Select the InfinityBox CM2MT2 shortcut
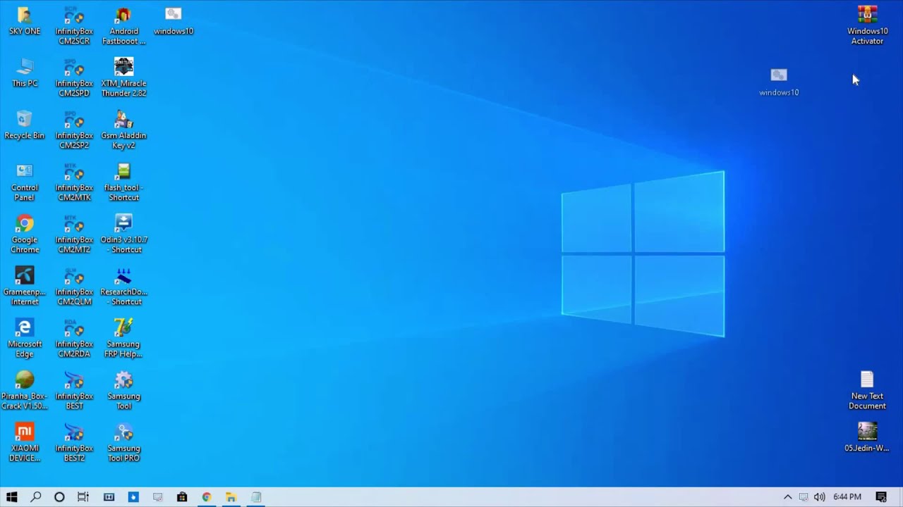Viewport: 903px width, 507px height. point(74,234)
